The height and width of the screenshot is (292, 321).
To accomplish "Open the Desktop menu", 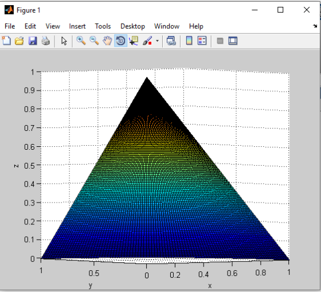I will [x=132, y=26].
